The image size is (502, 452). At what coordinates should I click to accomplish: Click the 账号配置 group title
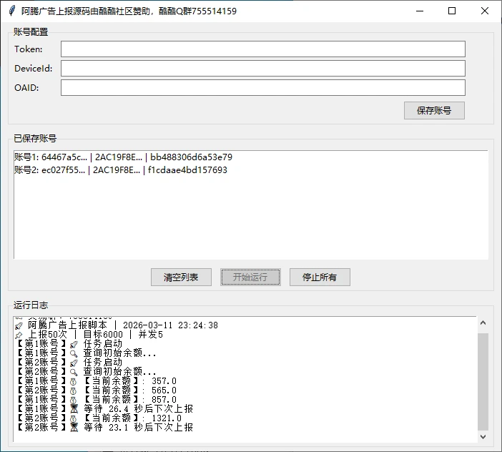31,31
